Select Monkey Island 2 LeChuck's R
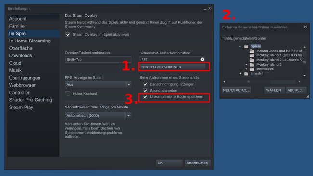The height and width of the screenshot is (176, 313). 279,60
